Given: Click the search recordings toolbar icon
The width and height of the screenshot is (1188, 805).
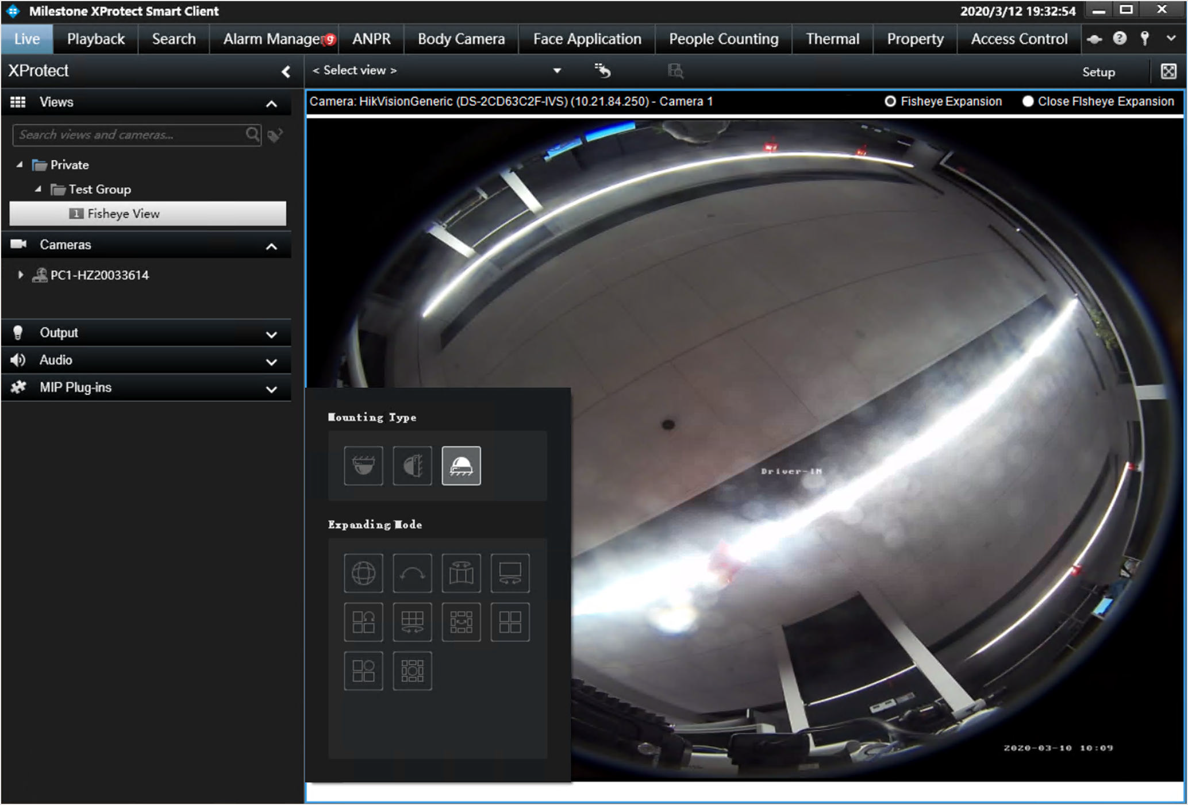Looking at the screenshot, I should pyautogui.click(x=675, y=71).
